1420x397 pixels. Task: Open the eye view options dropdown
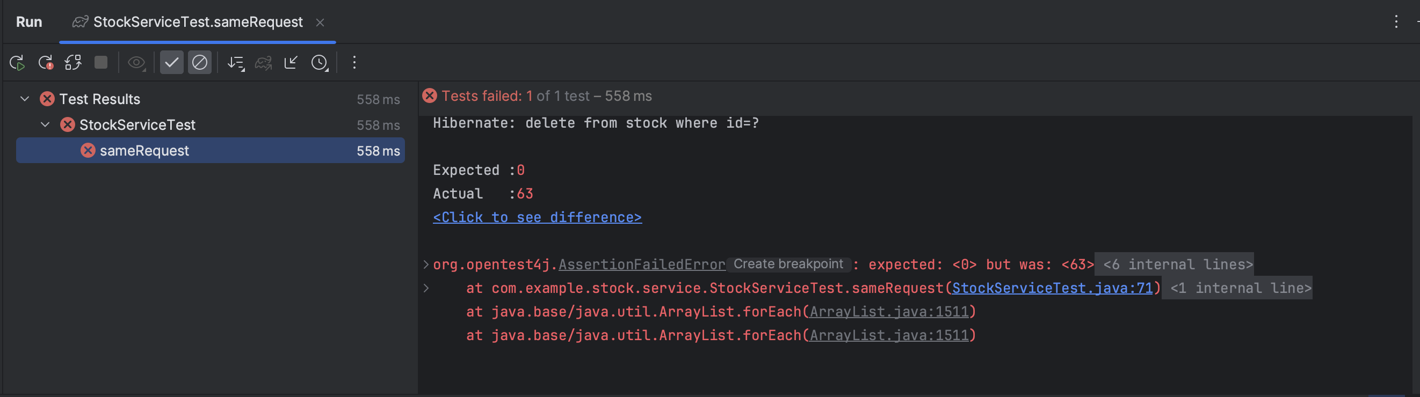[137, 63]
